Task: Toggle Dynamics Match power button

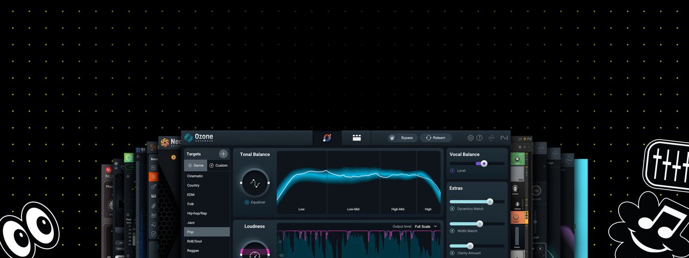Action: (x=452, y=209)
